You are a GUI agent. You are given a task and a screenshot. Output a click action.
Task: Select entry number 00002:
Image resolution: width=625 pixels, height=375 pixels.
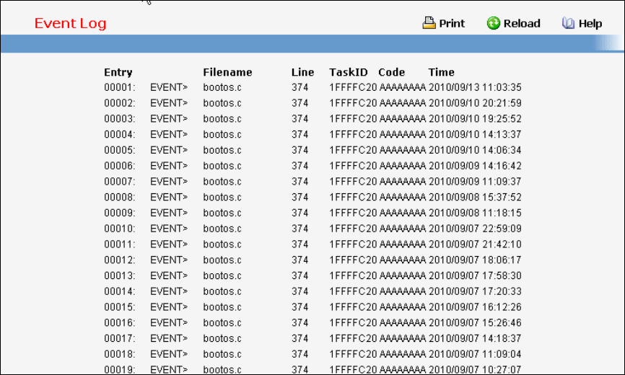(120, 103)
